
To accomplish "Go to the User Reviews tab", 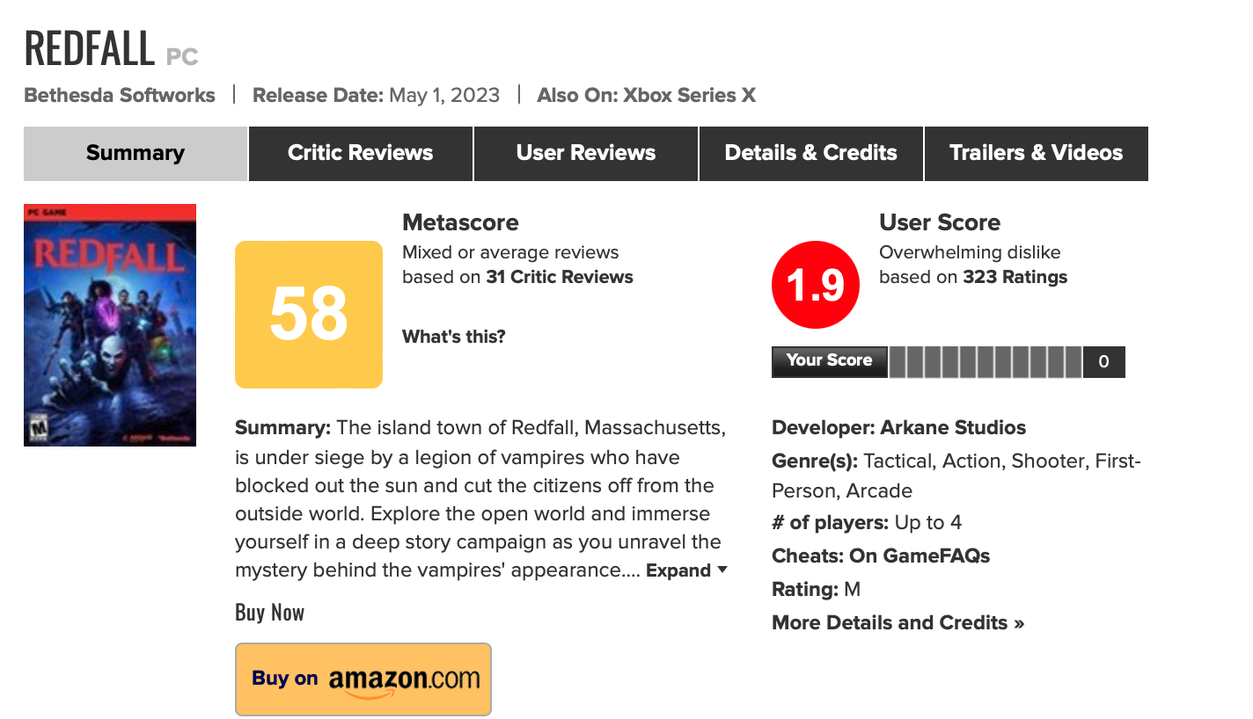I will click(586, 153).
